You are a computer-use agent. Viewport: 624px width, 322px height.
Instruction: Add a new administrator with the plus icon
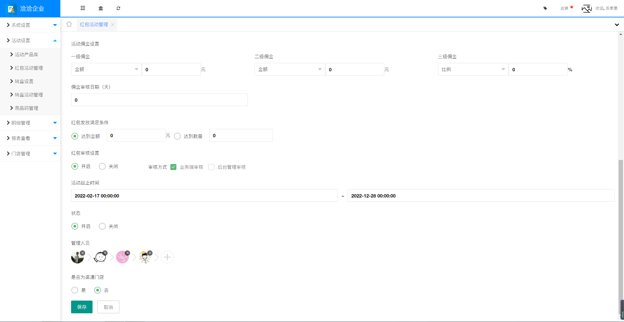pos(167,257)
